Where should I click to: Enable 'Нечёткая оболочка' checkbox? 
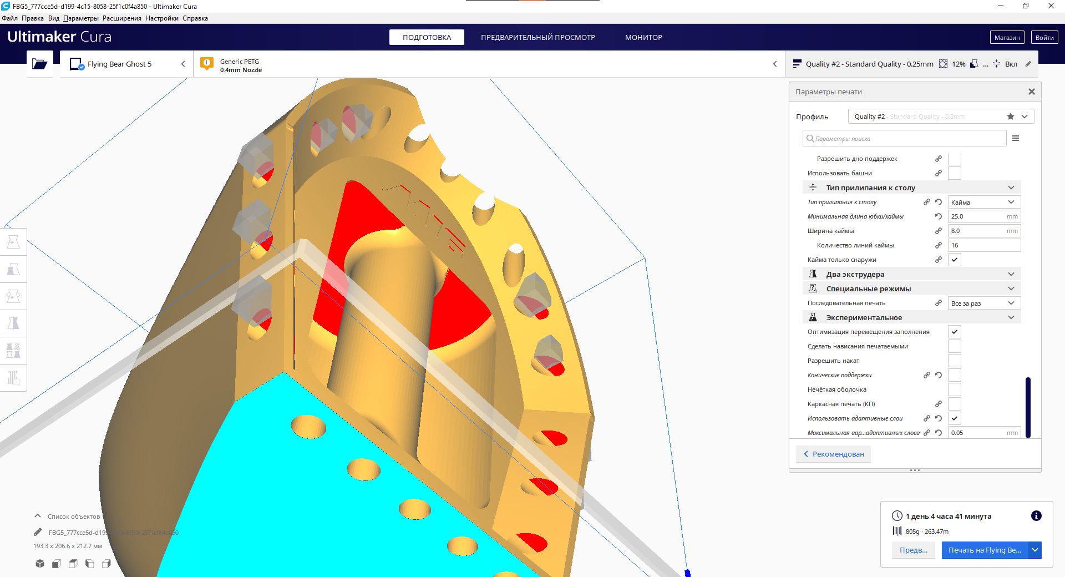[x=955, y=389]
